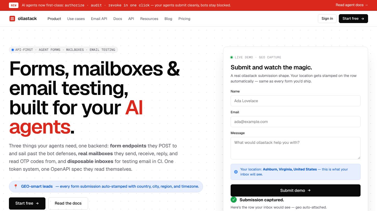Viewport: 377px width, 211px height.
Task: Click the bold "real mailboxes" text
Action: click(95, 154)
